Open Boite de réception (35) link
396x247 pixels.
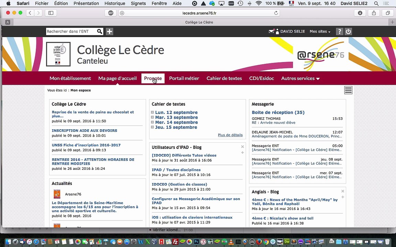pyautogui.click(x=278, y=113)
